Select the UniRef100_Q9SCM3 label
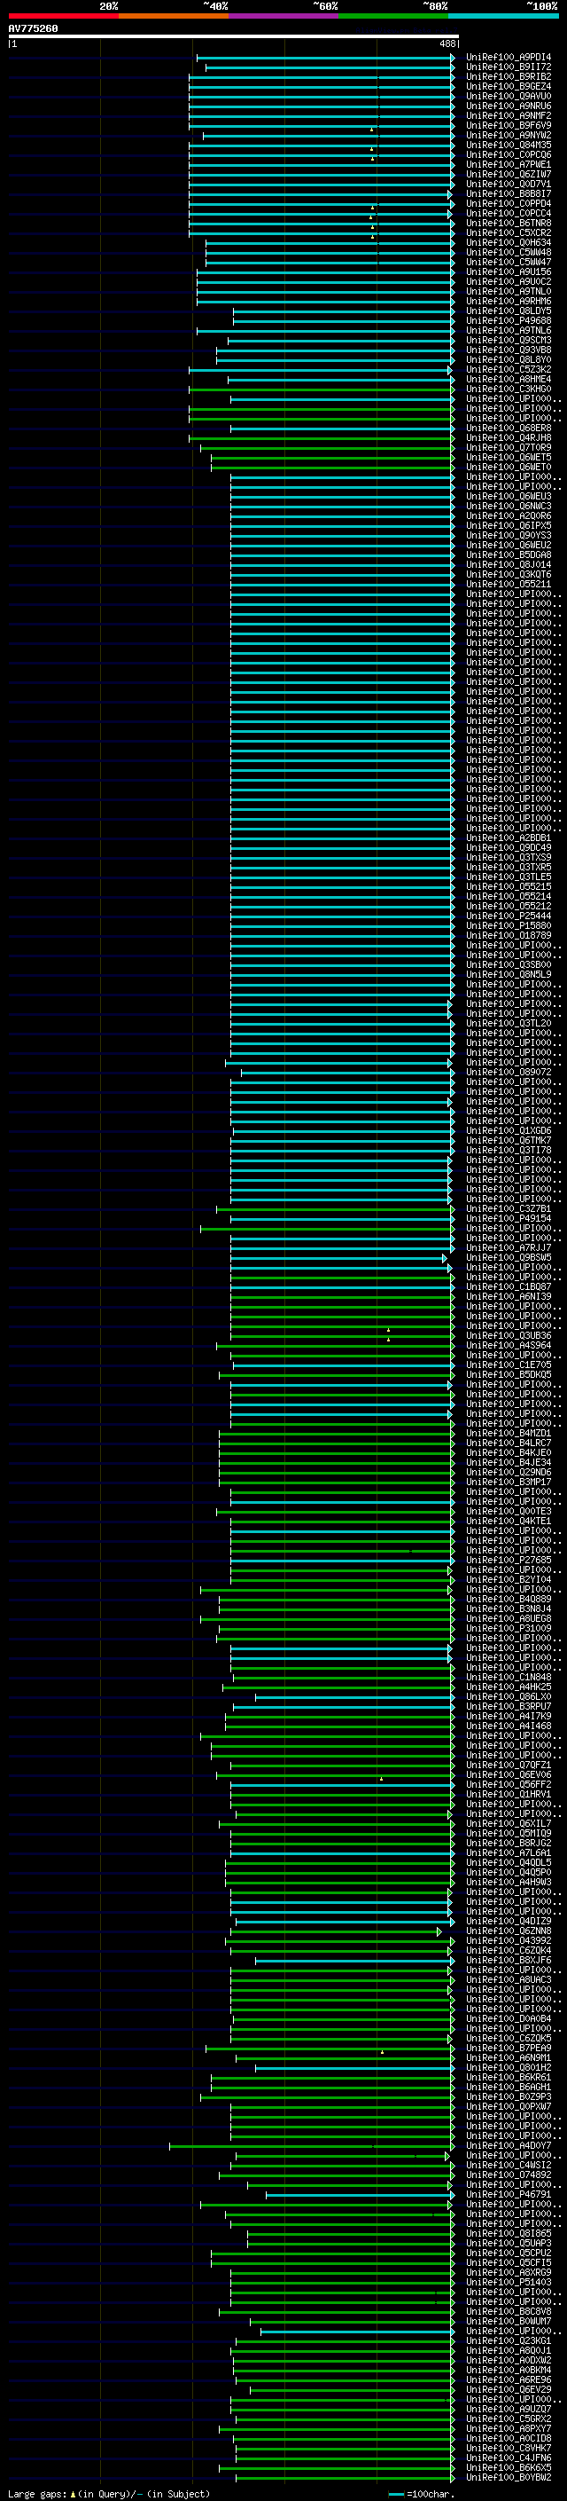This screenshot has width=567, height=2501. [x=508, y=341]
